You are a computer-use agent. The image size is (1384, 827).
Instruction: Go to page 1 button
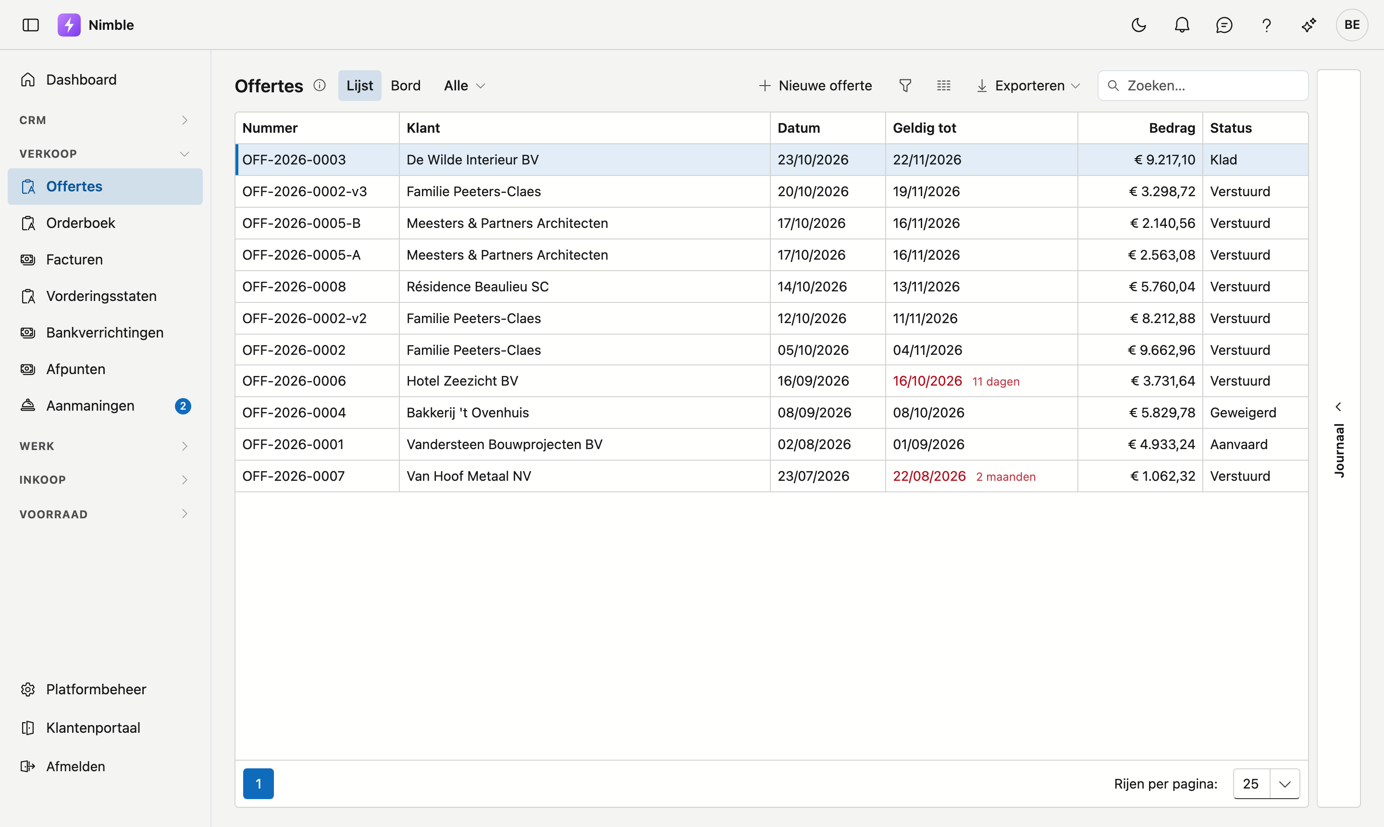point(259,784)
